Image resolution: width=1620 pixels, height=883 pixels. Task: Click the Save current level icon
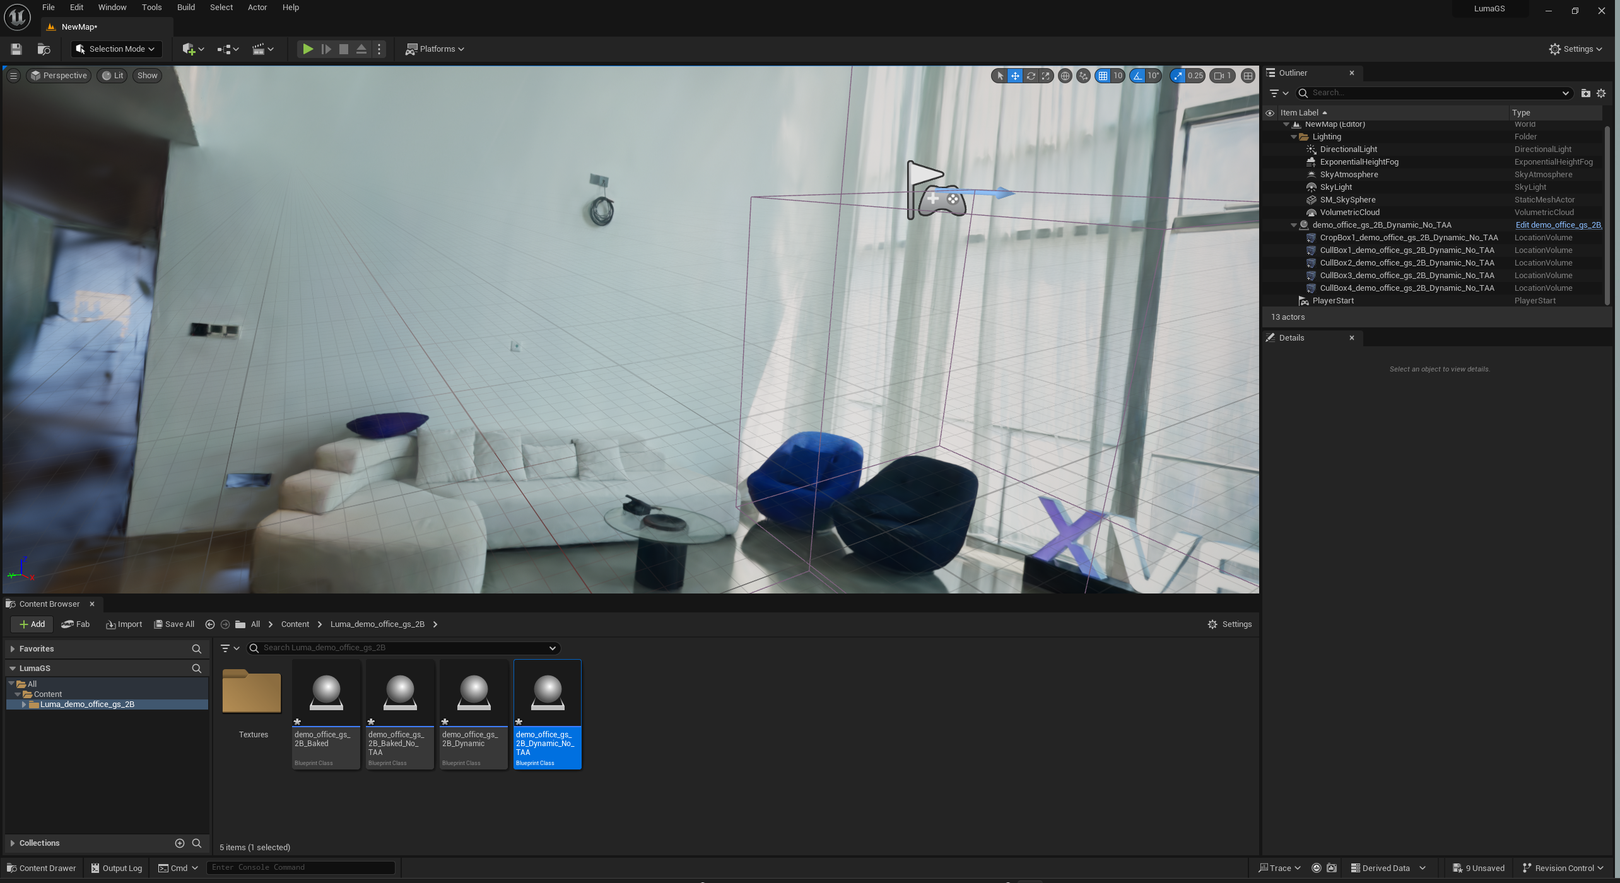pos(16,49)
